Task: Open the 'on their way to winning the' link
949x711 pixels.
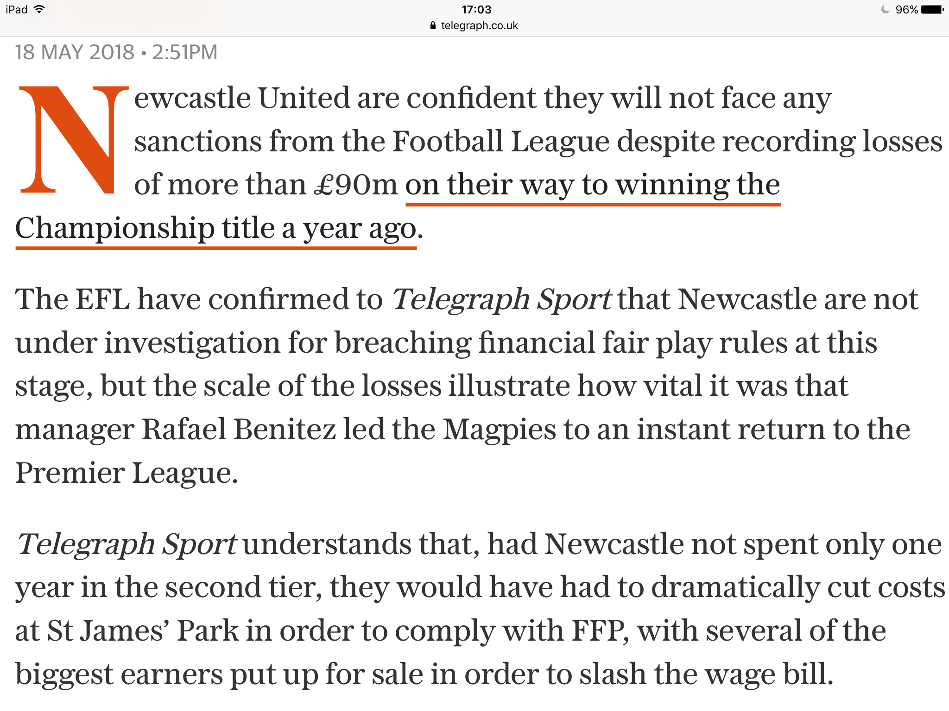Action: pyautogui.click(x=593, y=185)
